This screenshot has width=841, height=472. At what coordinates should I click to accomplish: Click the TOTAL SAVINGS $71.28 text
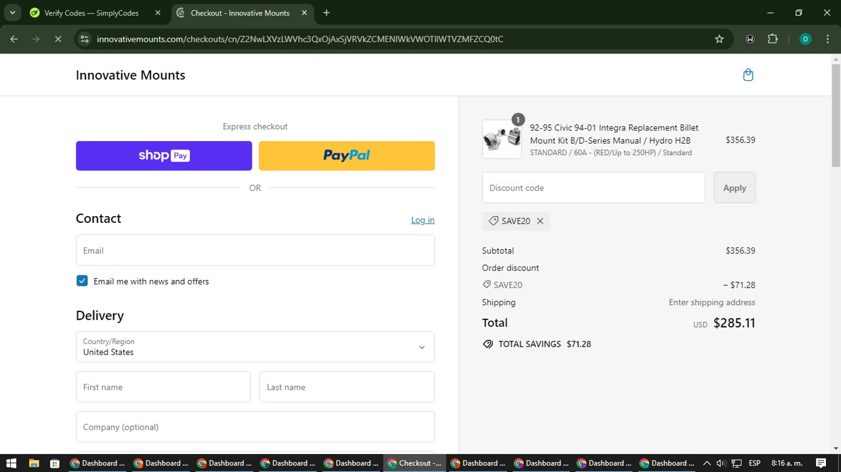(x=544, y=344)
